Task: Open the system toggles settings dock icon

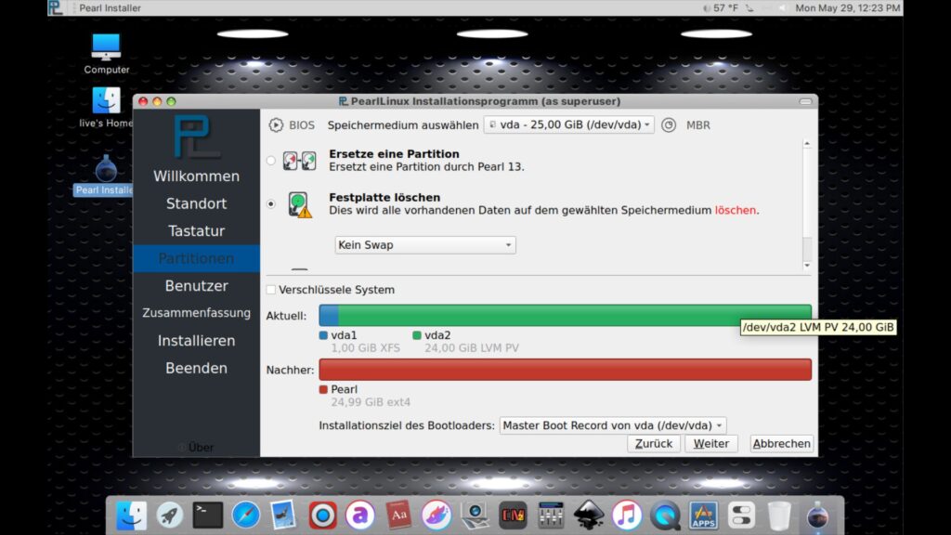Action: (742, 515)
